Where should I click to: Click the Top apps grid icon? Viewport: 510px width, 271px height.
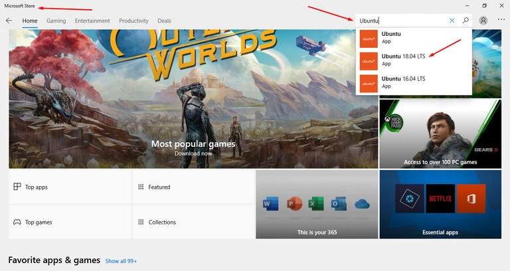[x=17, y=187]
